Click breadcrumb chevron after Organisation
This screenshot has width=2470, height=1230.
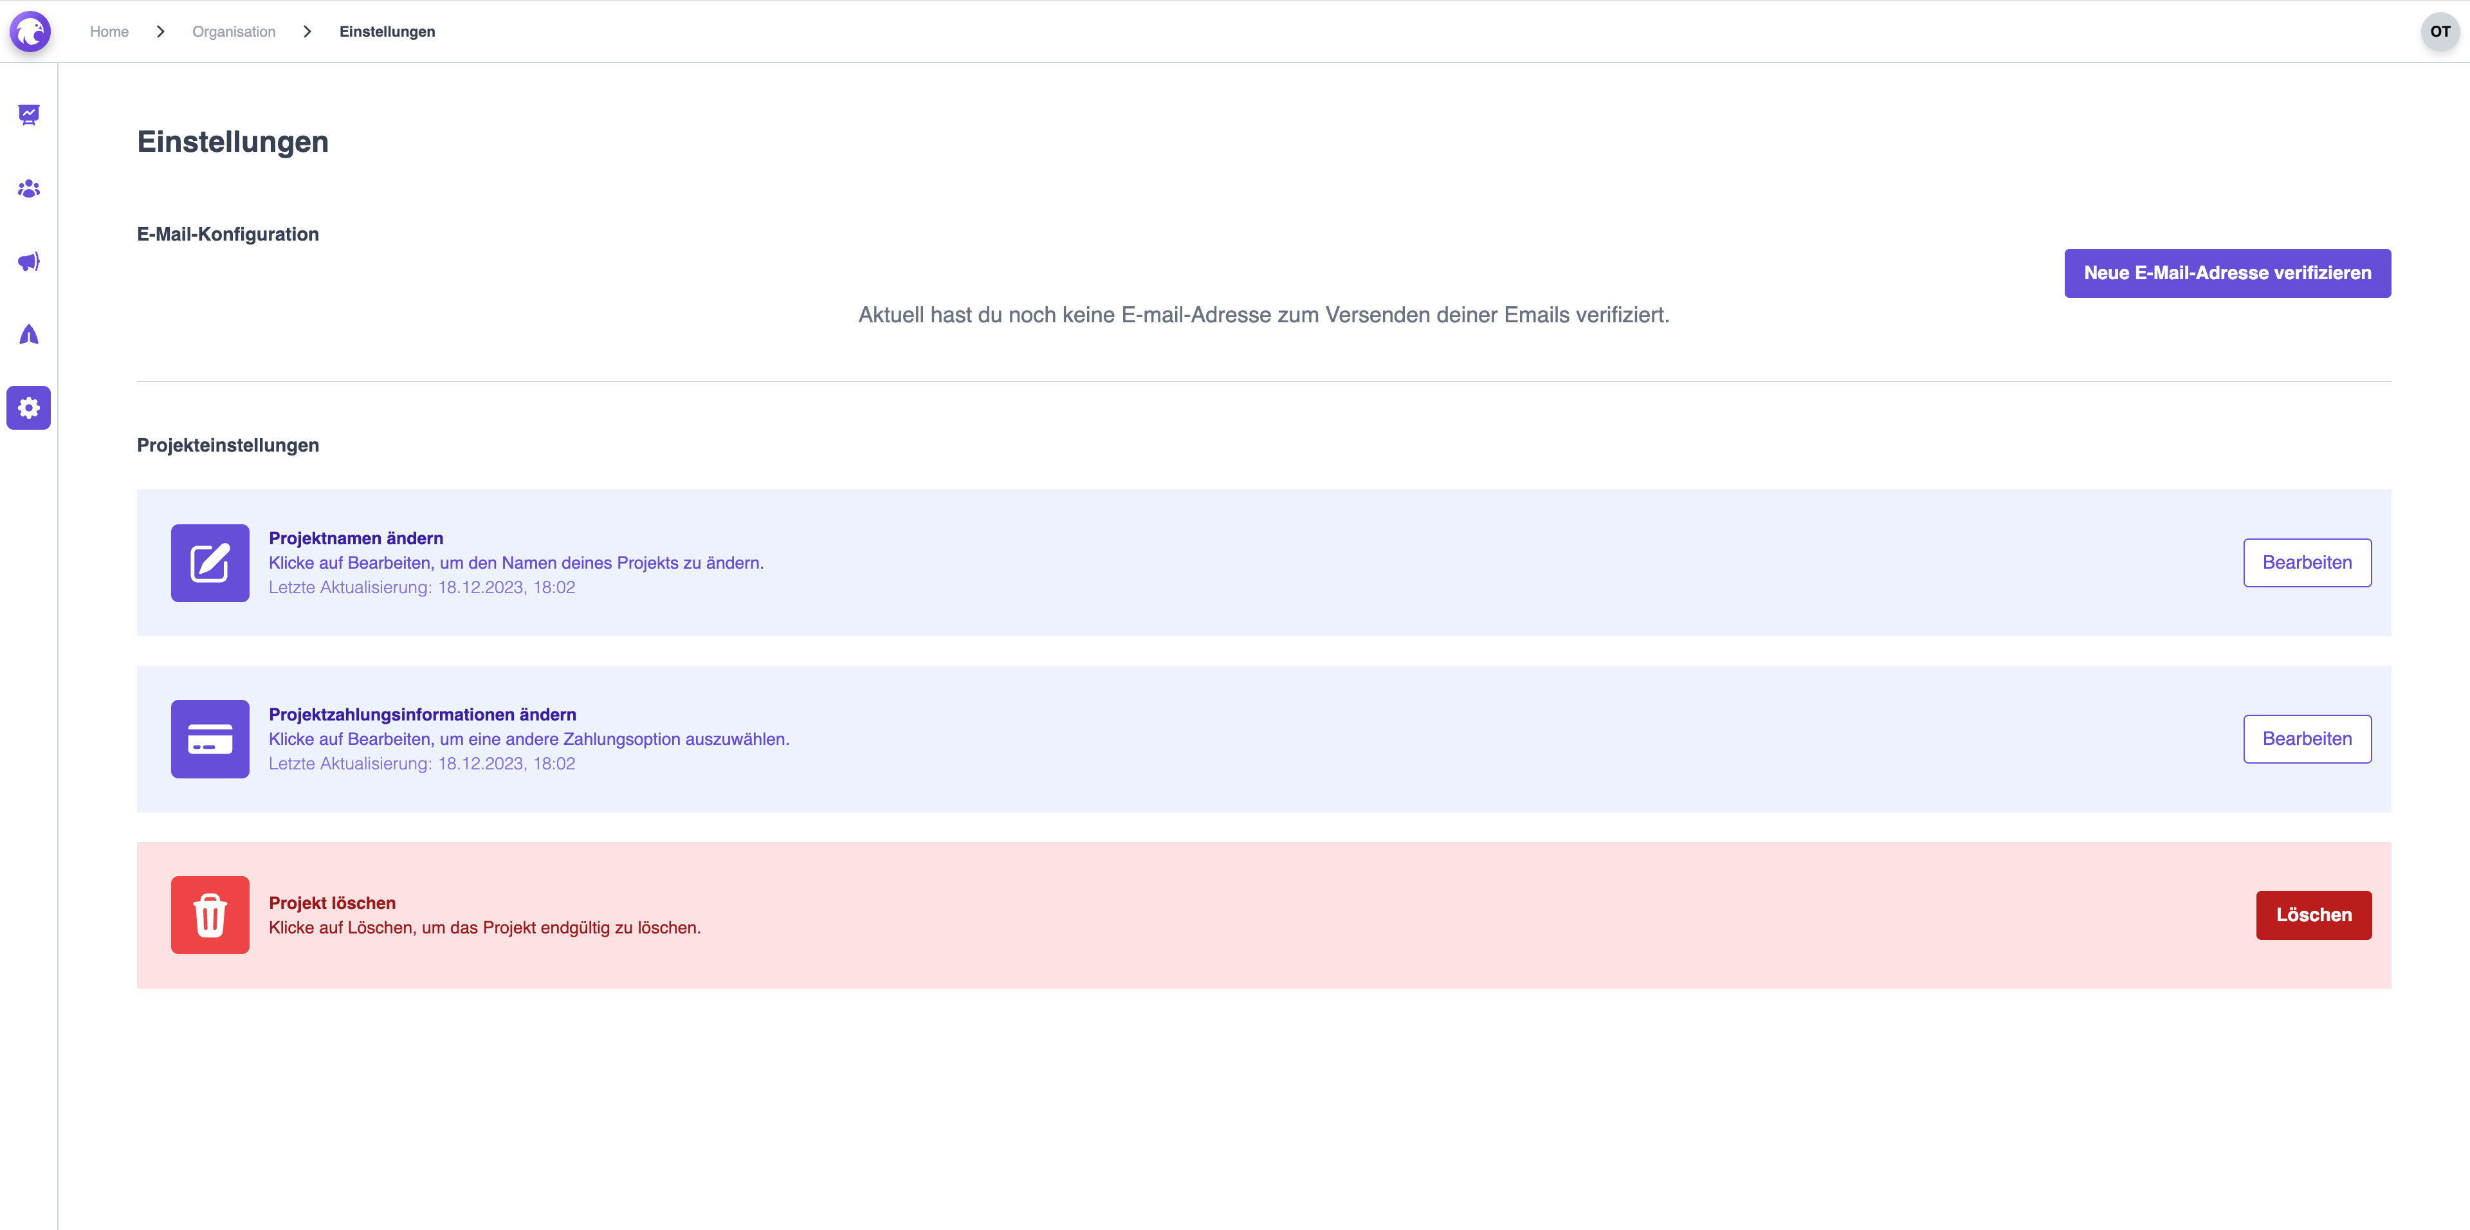point(307,32)
